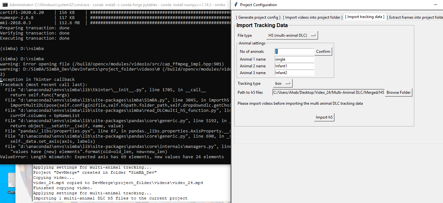The image size is (443, 203).
Task: Click the terminal window to bring it into focus
Action: 113,97
